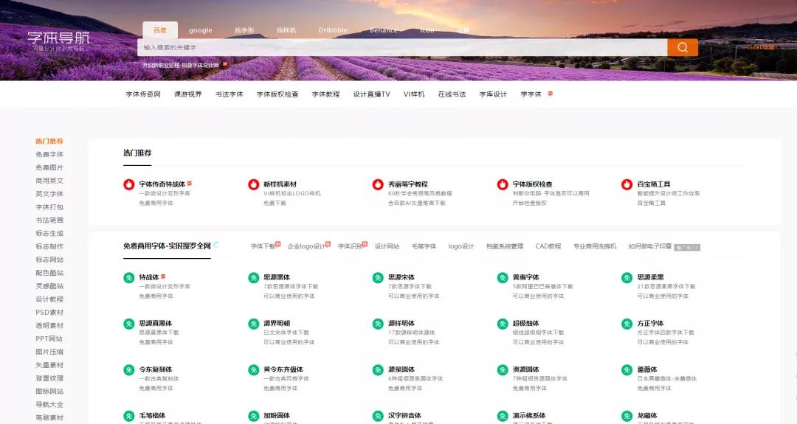797x424 pixels.
Task: Click the red flame icon beside 字体传奇特战体
Action: pyautogui.click(x=129, y=184)
